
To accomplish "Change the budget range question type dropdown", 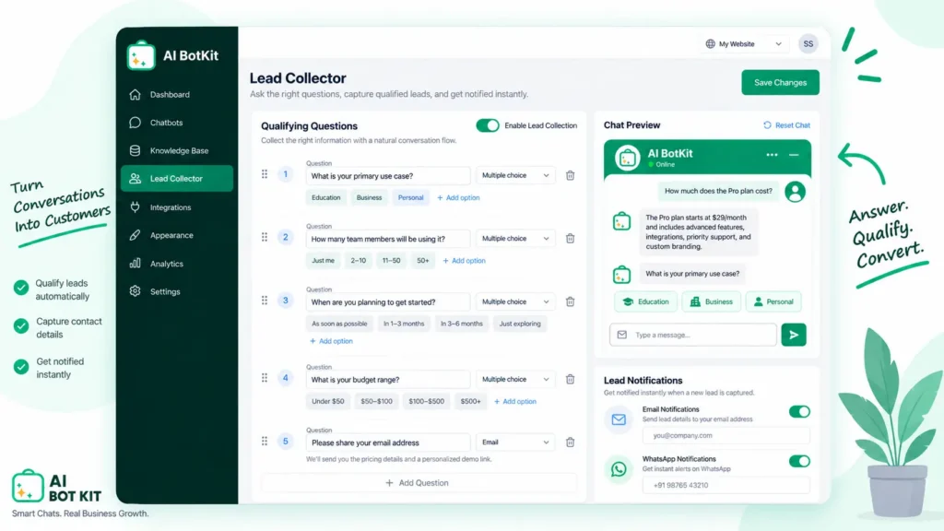I will [514, 379].
